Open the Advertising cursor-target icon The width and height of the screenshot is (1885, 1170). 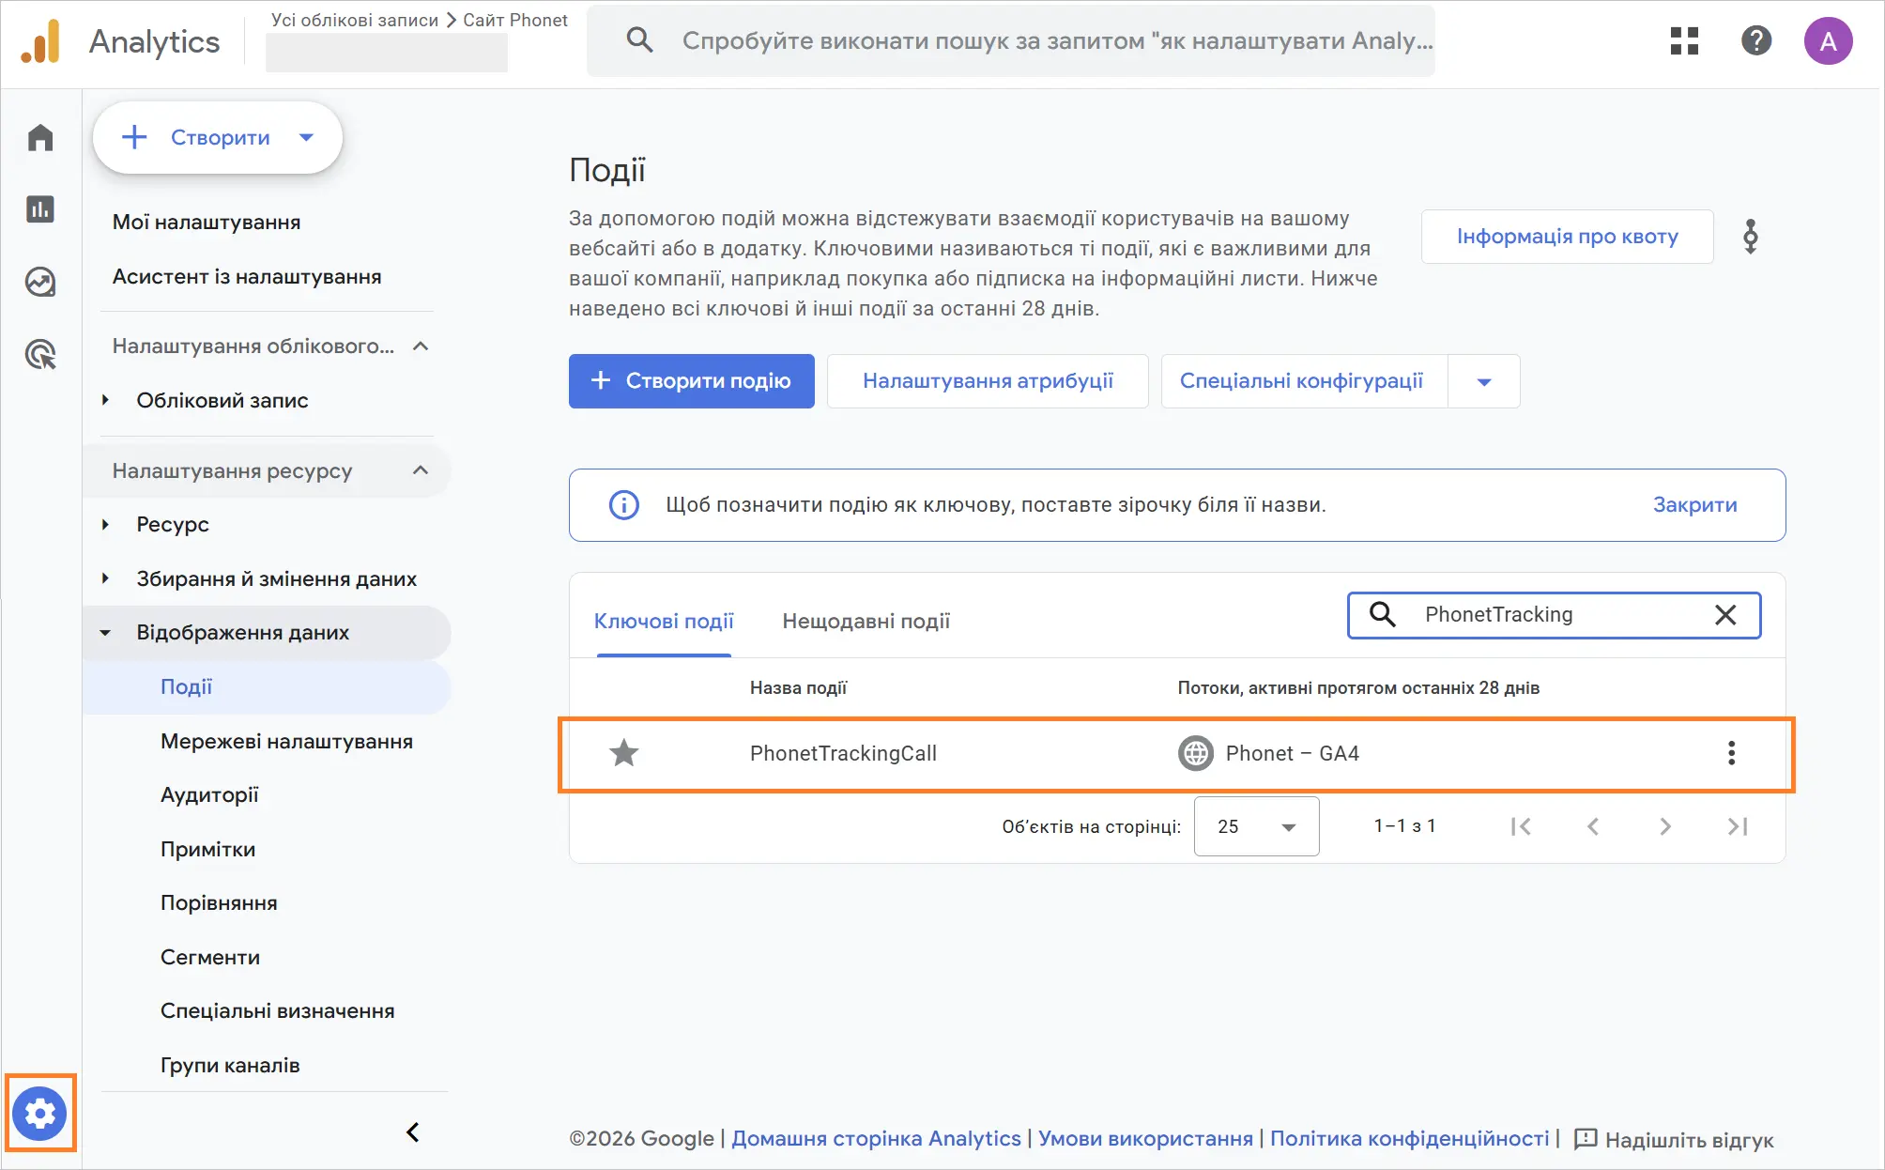pyautogui.click(x=40, y=355)
